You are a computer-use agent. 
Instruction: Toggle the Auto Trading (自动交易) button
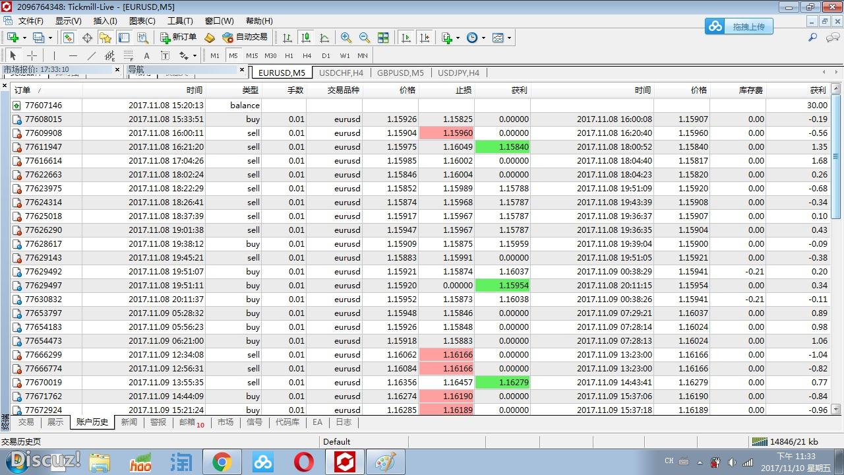click(245, 38)
